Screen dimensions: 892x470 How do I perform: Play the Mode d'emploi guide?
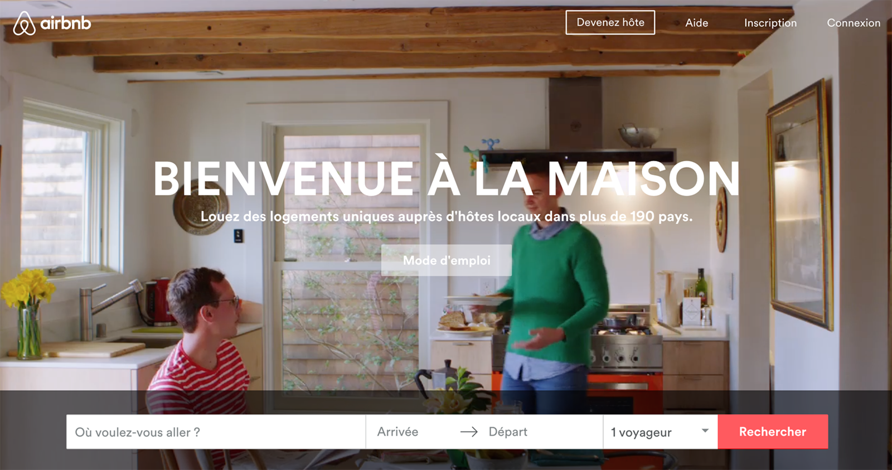447,260
